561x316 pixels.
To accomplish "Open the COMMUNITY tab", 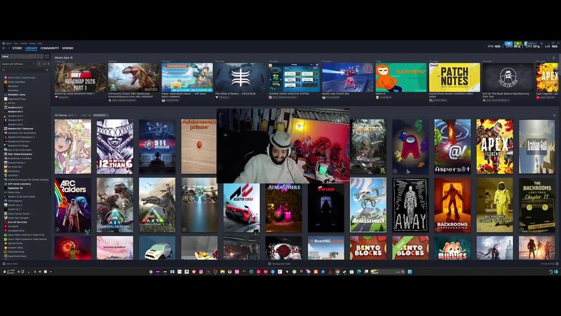I will (x=50, y=48).
